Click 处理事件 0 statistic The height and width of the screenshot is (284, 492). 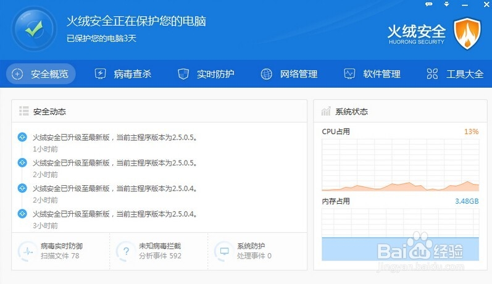click(254, 256)
